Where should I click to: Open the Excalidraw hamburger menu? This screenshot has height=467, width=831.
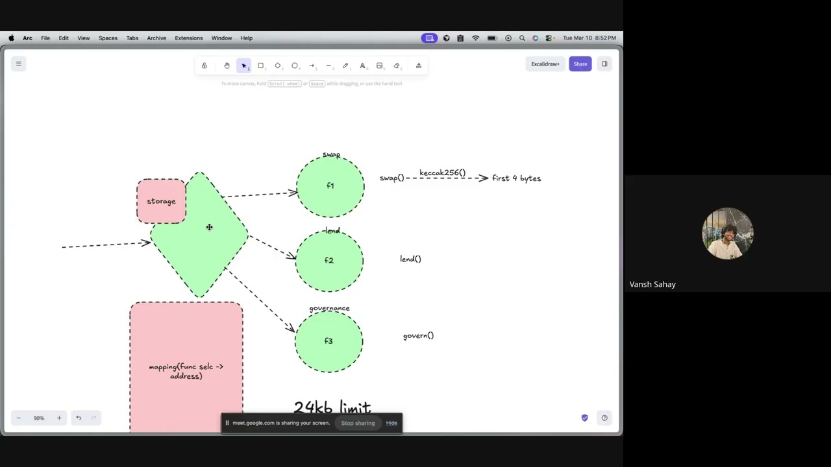click(18, 64)
